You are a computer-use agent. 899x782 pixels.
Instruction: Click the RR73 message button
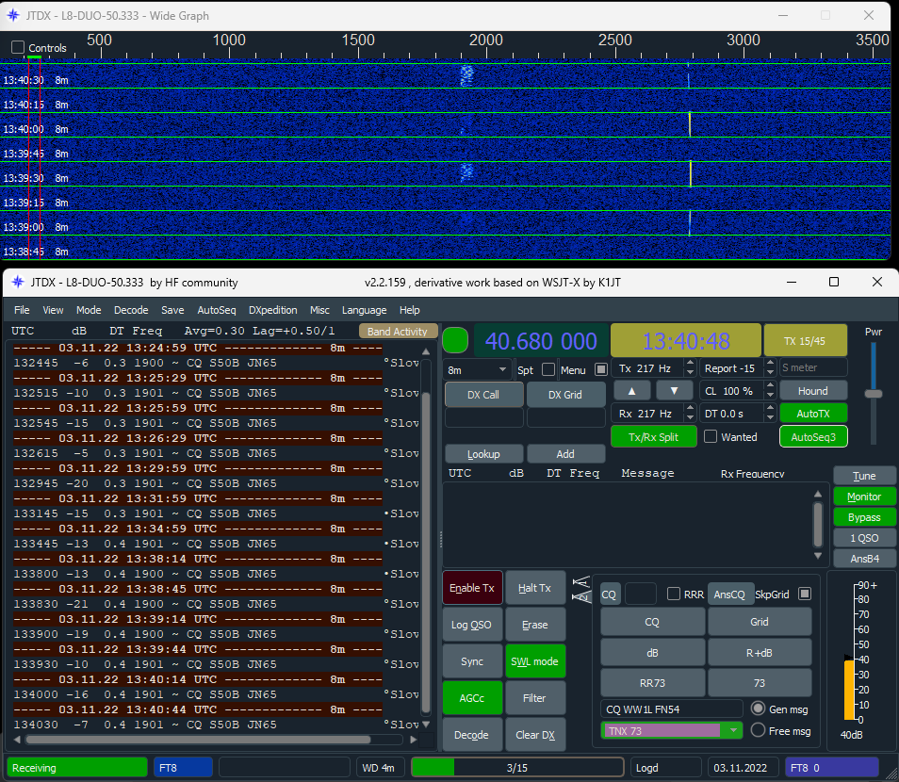pos(652,683)
